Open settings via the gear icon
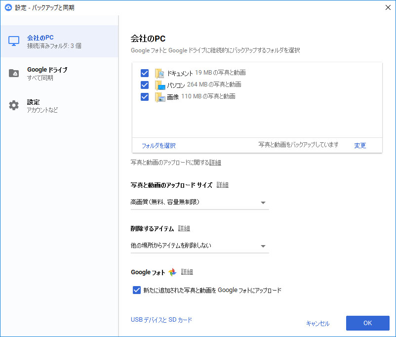396x337 pixels. tap(13, 105)
